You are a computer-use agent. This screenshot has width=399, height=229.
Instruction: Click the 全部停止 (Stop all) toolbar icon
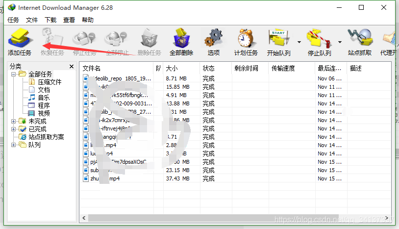click(x=117, y=38)
